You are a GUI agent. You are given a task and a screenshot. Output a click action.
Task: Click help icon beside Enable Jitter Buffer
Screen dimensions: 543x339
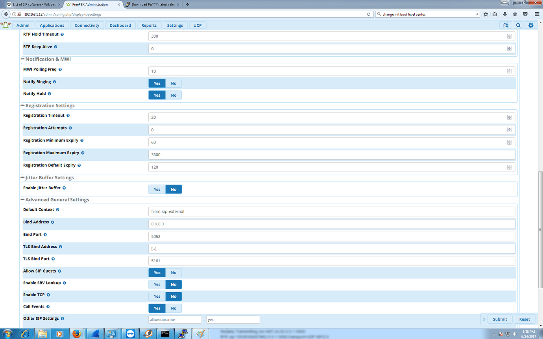click(x=64, y=188)
